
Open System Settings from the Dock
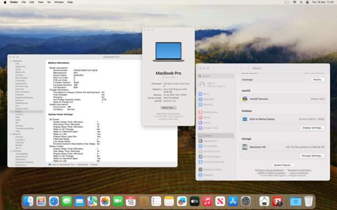pyautogui.click(x=246, y=201)
